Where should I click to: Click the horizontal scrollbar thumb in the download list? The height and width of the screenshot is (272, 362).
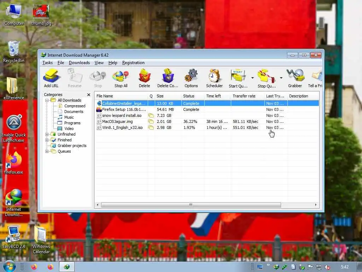pyautogui.click(x=191, y=205)
